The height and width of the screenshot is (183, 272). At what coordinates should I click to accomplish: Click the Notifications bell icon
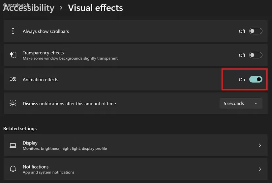(x=13, y=169)
